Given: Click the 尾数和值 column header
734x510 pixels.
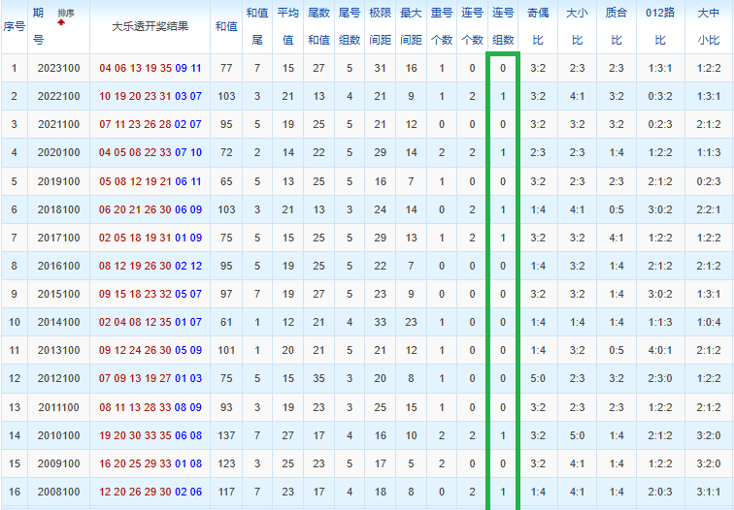Looking at the screenshot, I should 318,26.
